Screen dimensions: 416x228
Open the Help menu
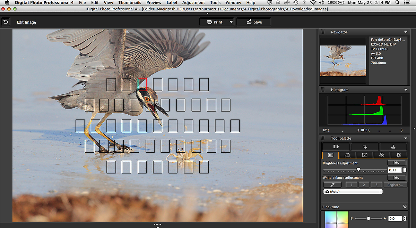click(x=251, y=3)
